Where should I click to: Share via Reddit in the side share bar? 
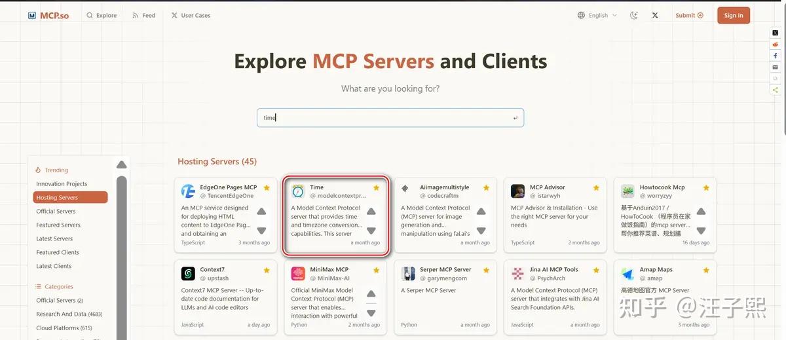coord(776,44)
